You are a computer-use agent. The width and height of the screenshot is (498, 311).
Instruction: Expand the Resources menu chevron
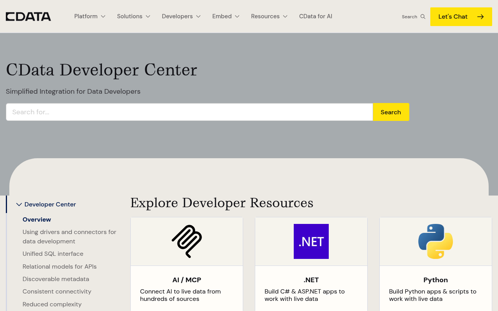point(285,16)
